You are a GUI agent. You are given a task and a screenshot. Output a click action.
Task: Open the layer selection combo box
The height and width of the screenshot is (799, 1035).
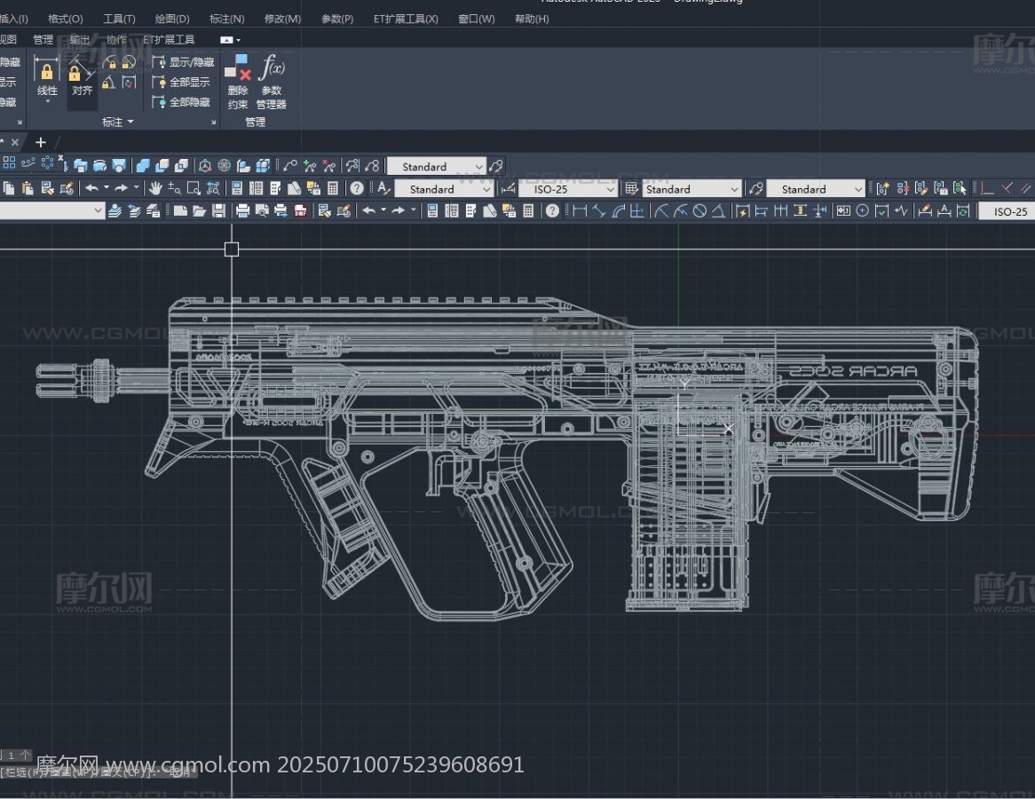tap(52, 210)
